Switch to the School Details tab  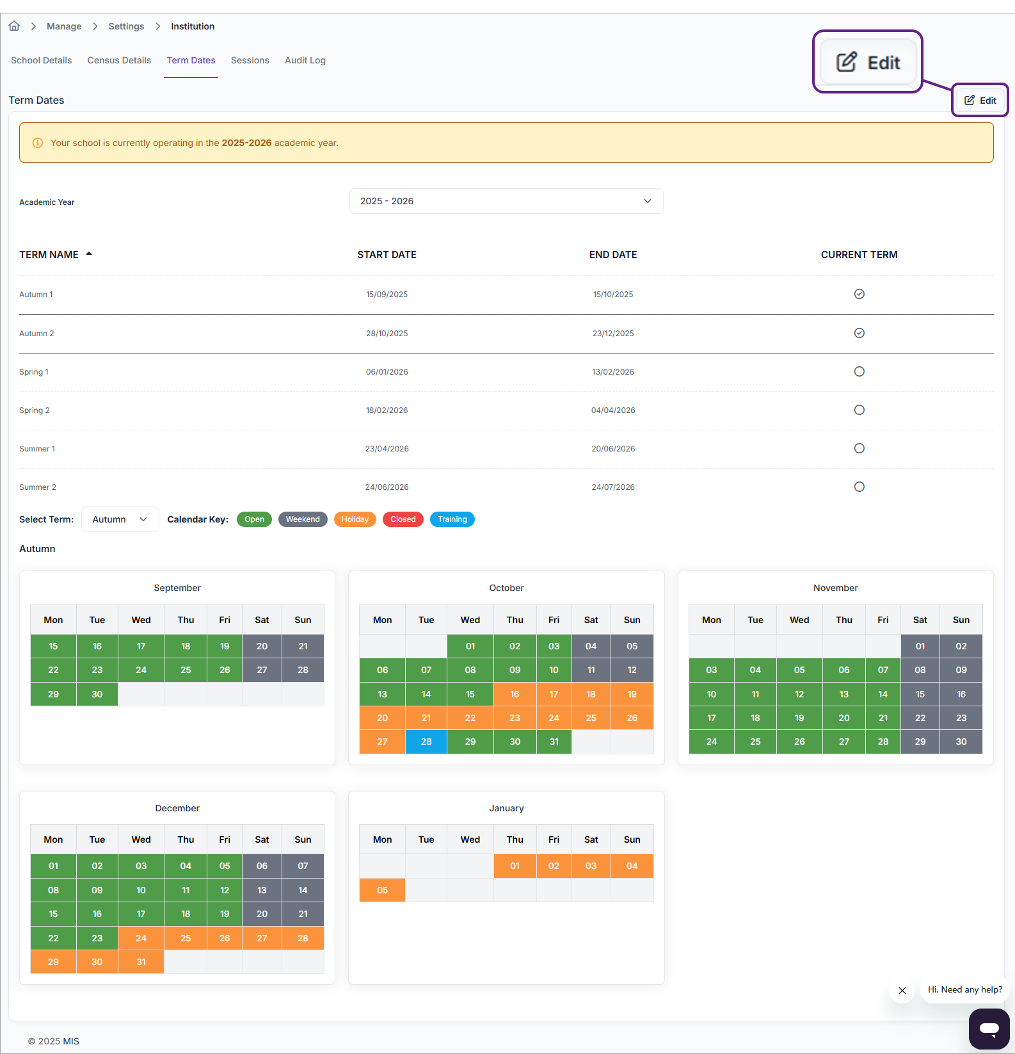[x=42, y=60]
